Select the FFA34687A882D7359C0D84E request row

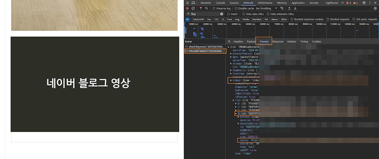pos(205,51)
